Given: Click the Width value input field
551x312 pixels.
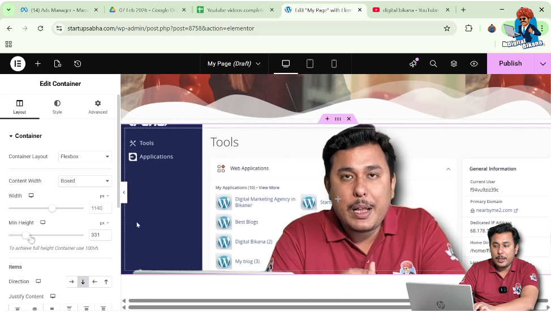Looking at the screenshot, I should (x=100, y=209).
